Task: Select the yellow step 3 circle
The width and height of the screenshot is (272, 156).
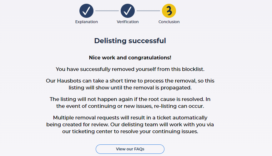Action: click(169, 11)
